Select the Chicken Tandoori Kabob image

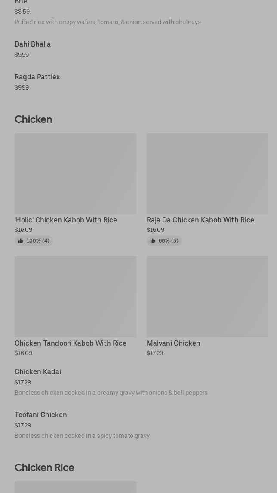click(75, 296)
